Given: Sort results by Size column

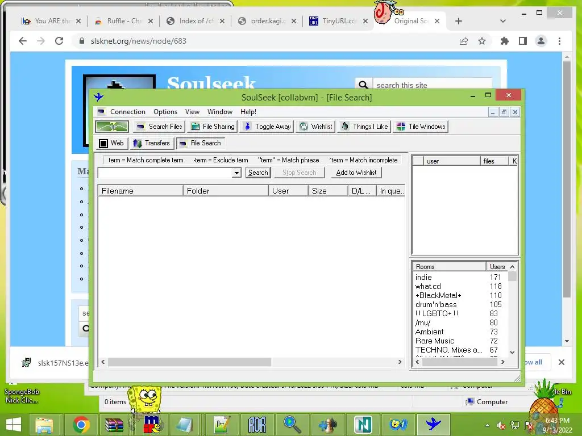Looking at the screenshot, I should [x=328, y=191].
